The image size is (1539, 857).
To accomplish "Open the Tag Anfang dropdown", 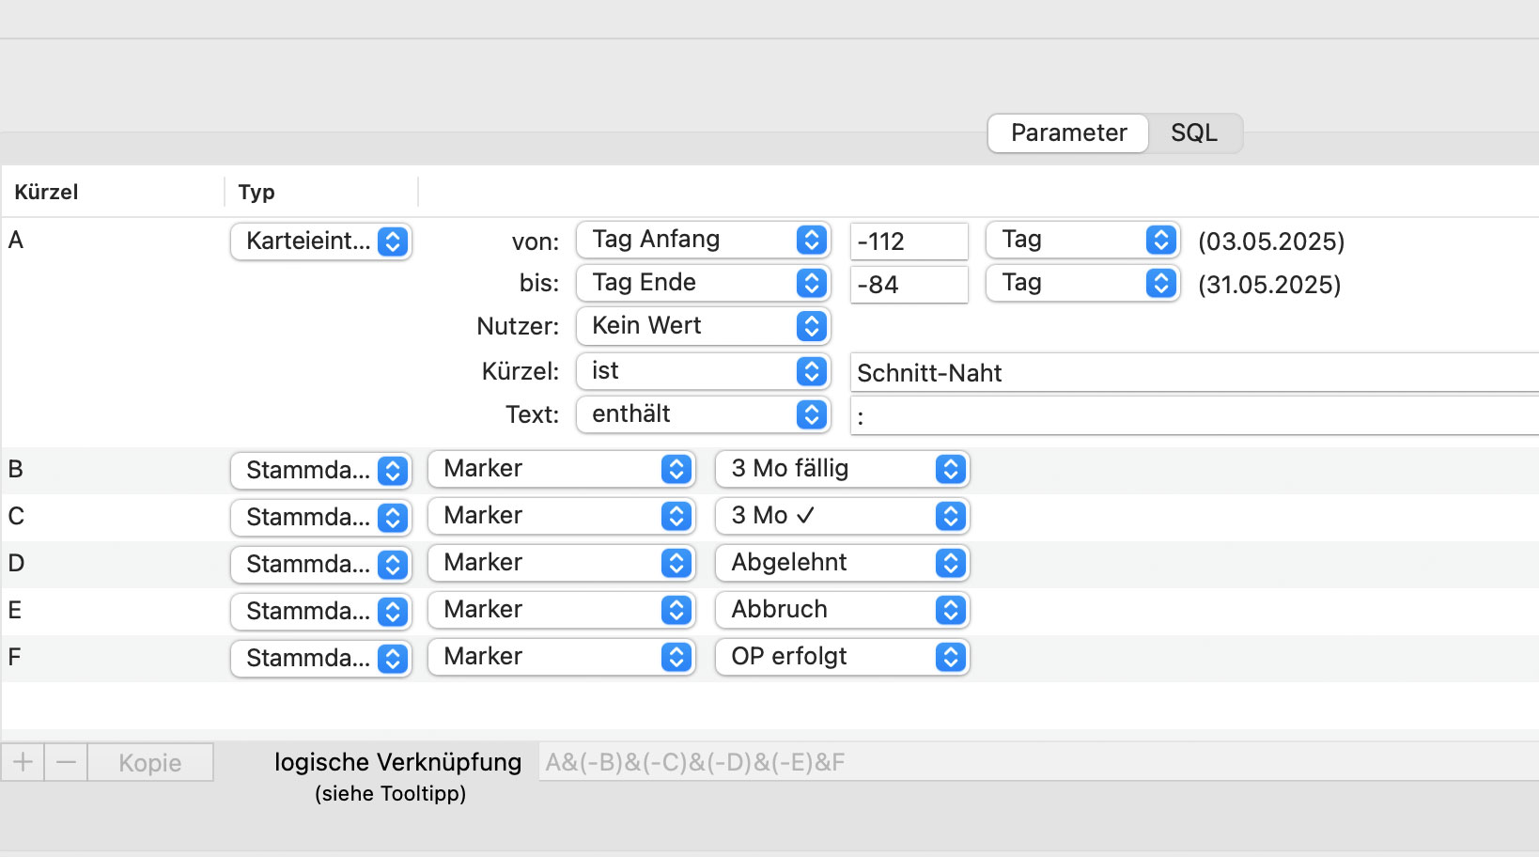I will (x=703, y=240).
